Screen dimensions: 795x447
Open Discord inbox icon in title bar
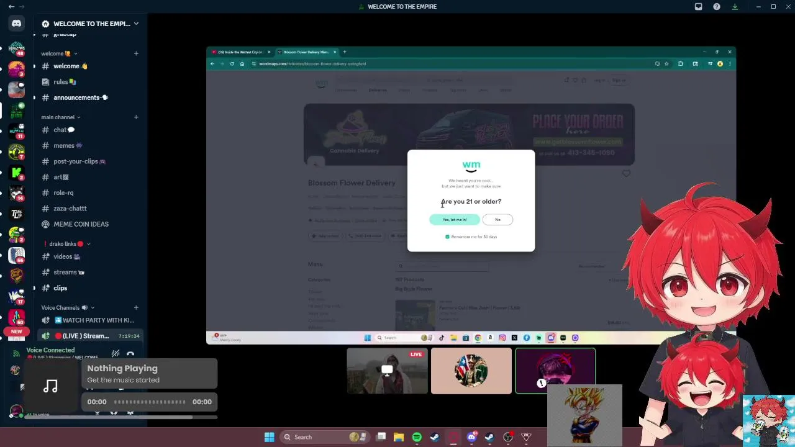click(698, 7)
